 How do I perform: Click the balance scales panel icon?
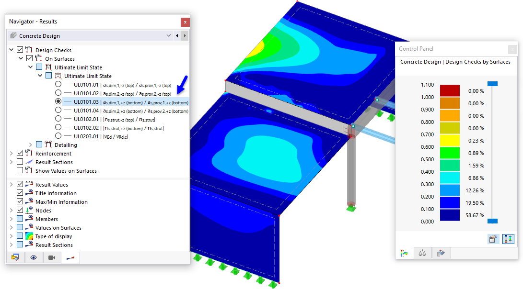422,253
